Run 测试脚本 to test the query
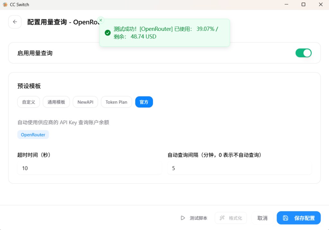Viewport: 329px width, 230px height. pos(194,218)
